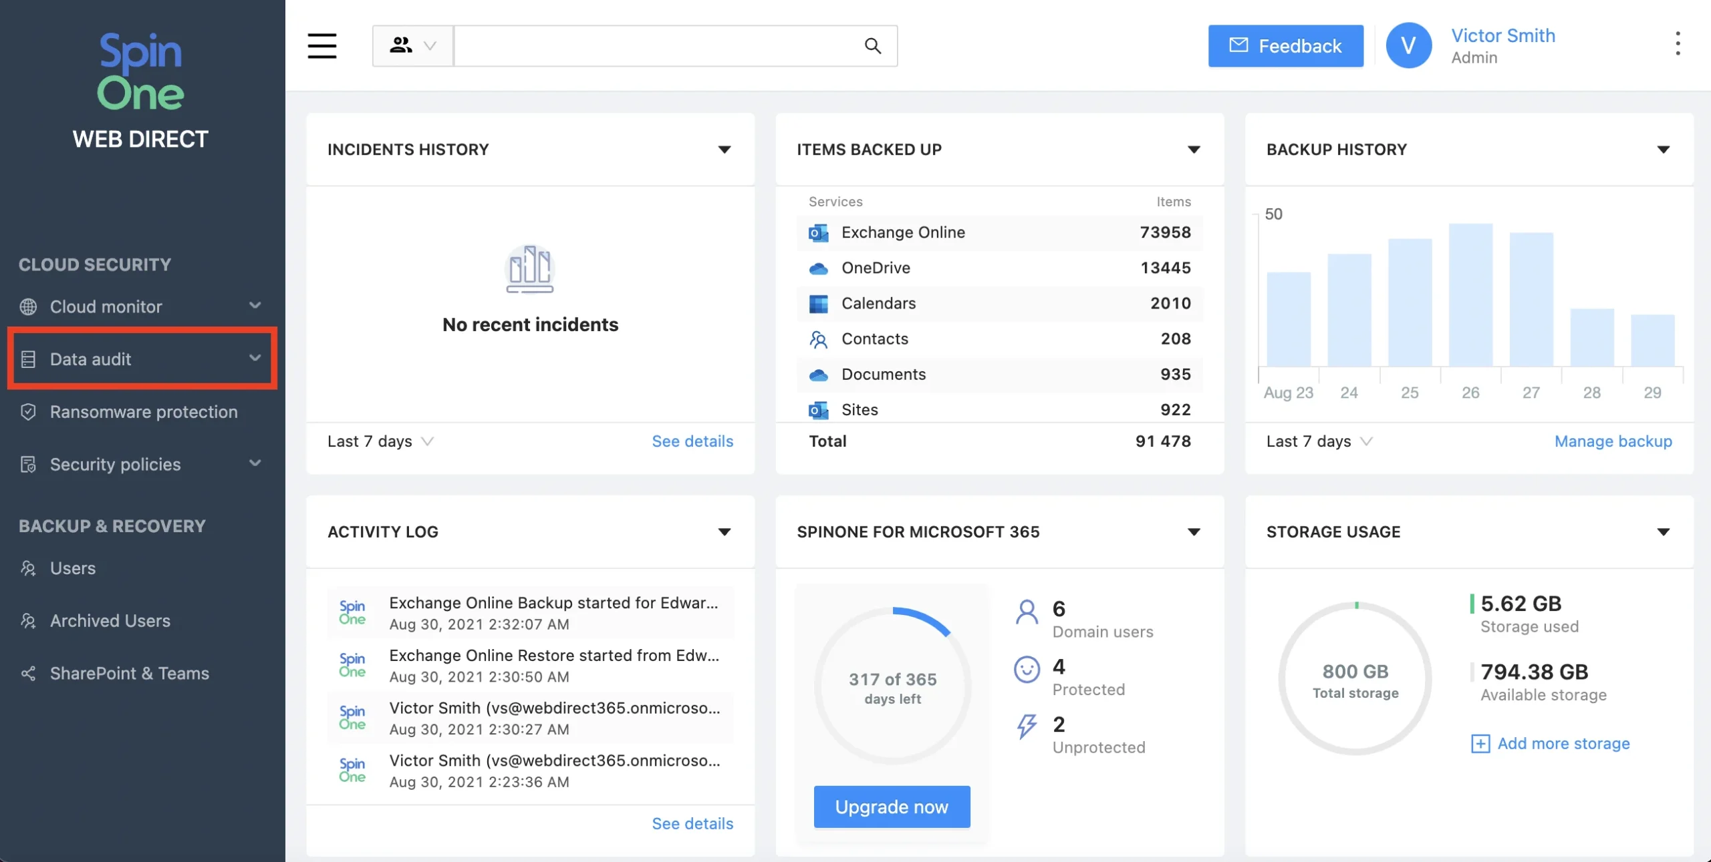Collapse the Incidents History panel arrow
1711x862 pixels.
[x=725, y=150]
